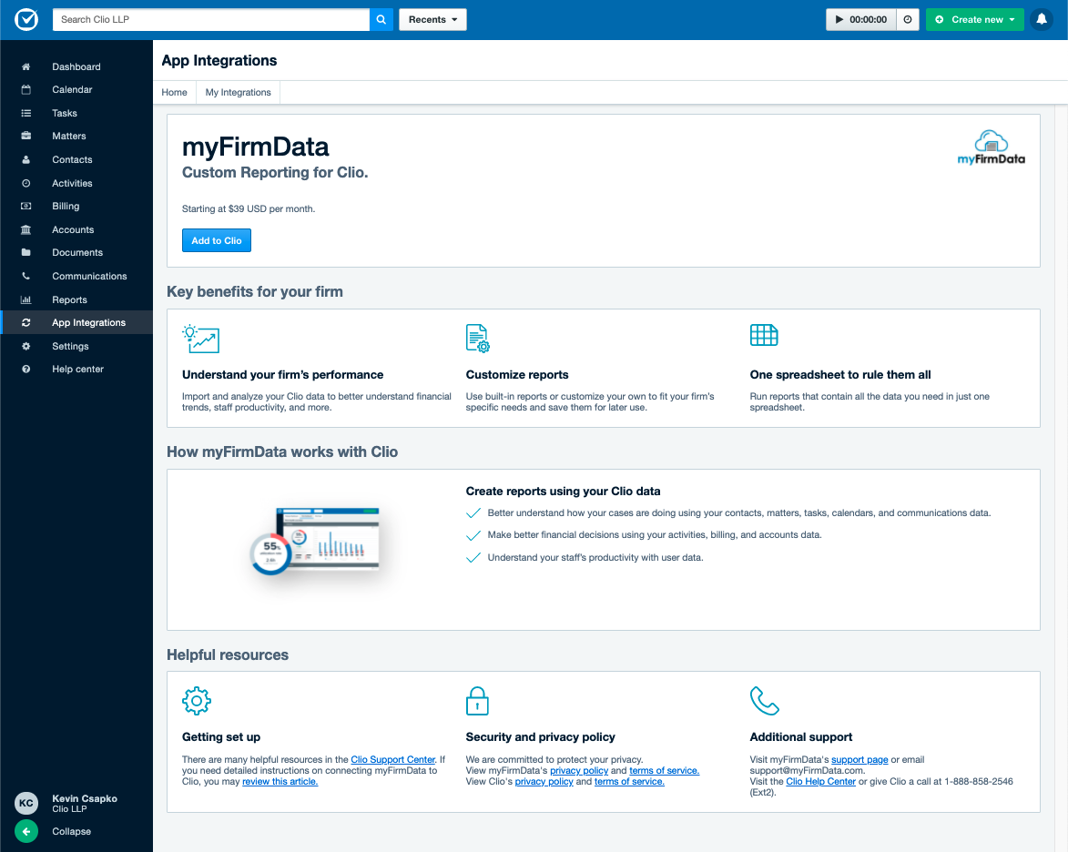Open Documents in the sidebar

tap(77, 252)
